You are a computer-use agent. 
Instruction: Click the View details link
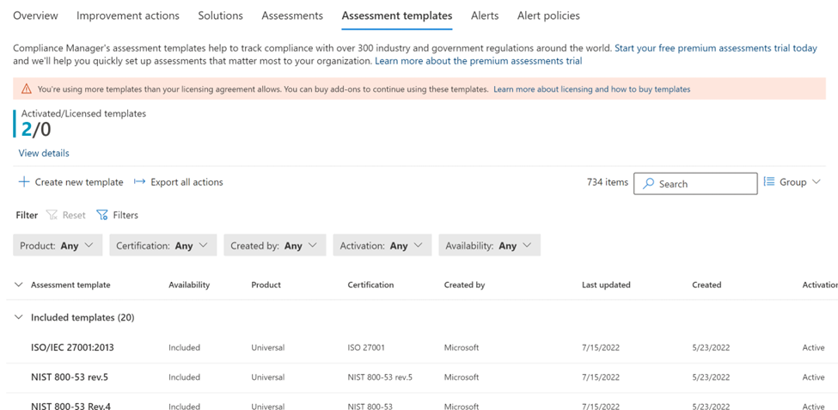44,153
